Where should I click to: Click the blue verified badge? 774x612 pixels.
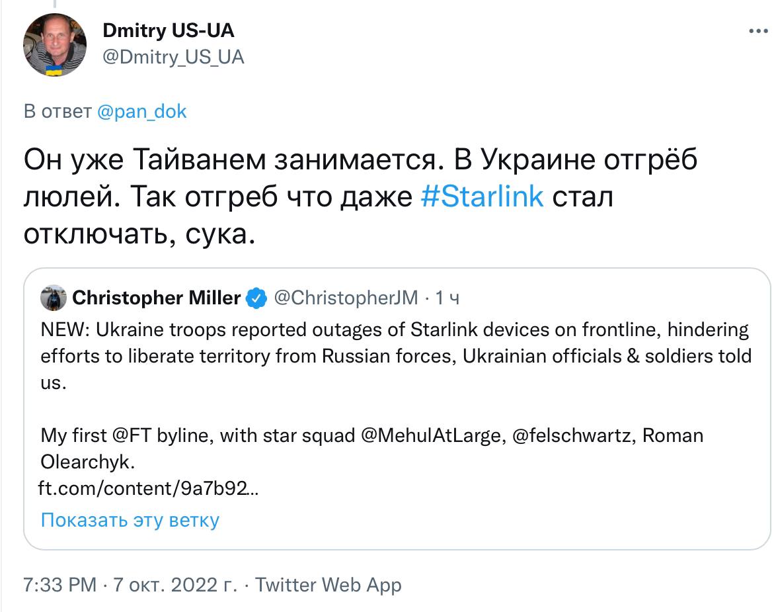pyautogui.click(x=256, y=298)
